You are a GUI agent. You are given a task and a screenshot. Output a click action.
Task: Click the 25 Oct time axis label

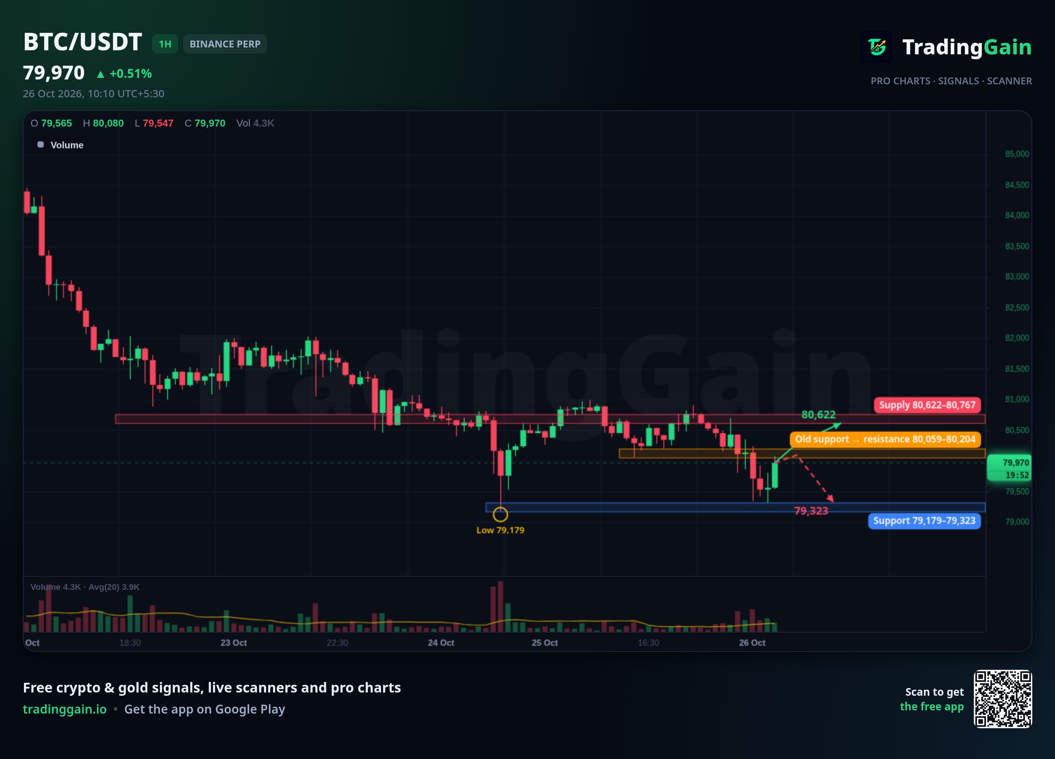(x=545, y=642)
